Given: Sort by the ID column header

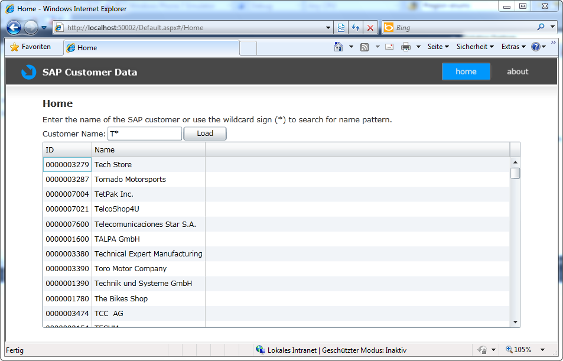Looking at the screenshot, I should click(x=67, y=150).
